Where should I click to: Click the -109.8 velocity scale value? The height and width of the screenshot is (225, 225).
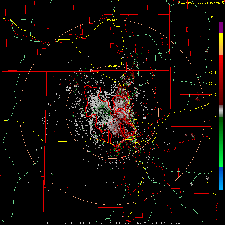pyautogui.click(x=211, y=183)
